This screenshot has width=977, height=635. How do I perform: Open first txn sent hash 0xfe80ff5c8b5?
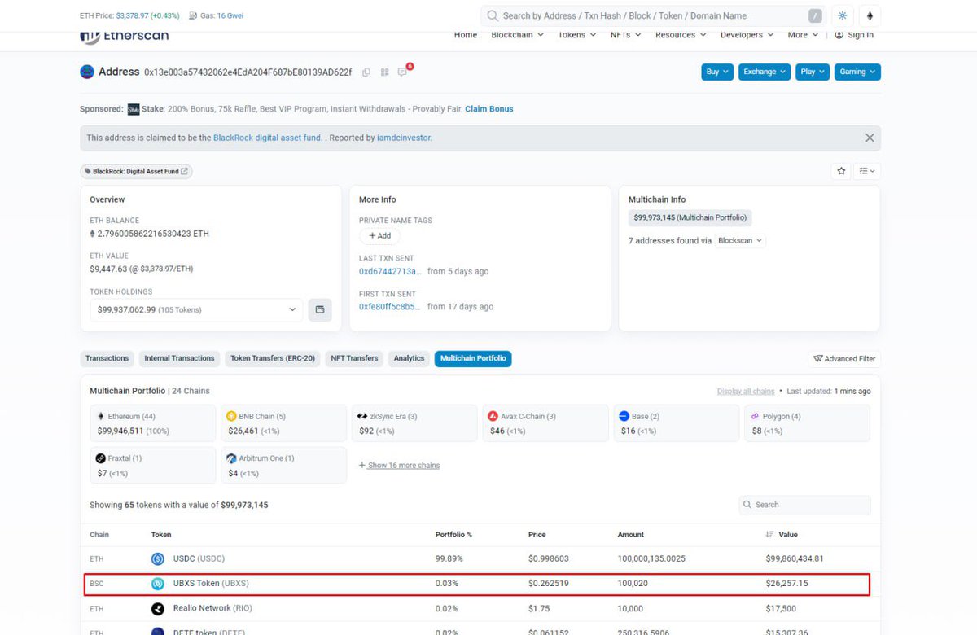pos(391,307)
